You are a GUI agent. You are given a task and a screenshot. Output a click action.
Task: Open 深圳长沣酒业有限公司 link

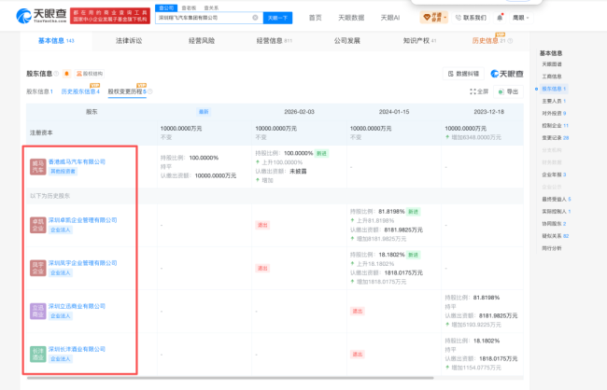click(77, 349)
